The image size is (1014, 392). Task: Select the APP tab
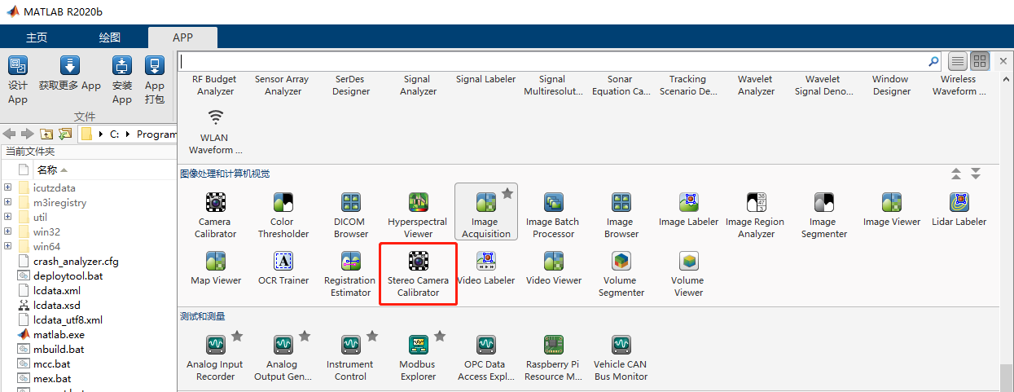coord(182,37)
